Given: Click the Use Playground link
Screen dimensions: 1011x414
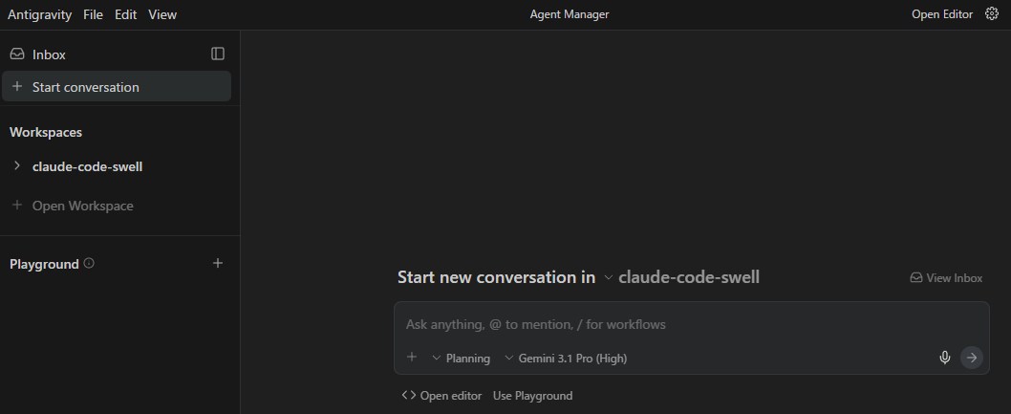Looking at the screenshot, I should tap(532, 396).
